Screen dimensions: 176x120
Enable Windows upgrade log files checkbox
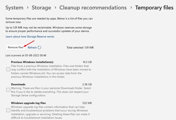point(8,110)
